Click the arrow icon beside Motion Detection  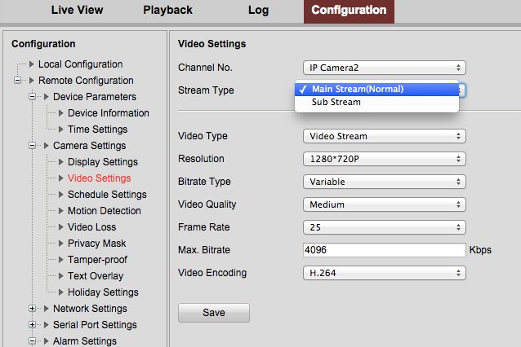[x=60, y=211]
